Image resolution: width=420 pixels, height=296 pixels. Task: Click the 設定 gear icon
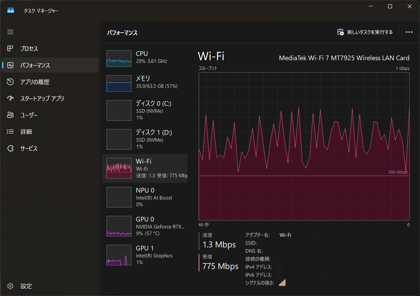[x=10, y=286]
